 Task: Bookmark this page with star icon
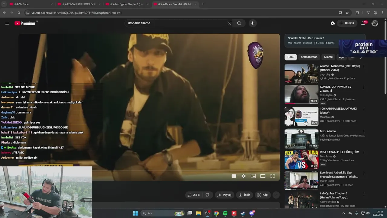click(347, 13)
